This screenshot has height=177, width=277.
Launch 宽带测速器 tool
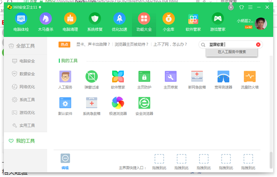point(223,80)
